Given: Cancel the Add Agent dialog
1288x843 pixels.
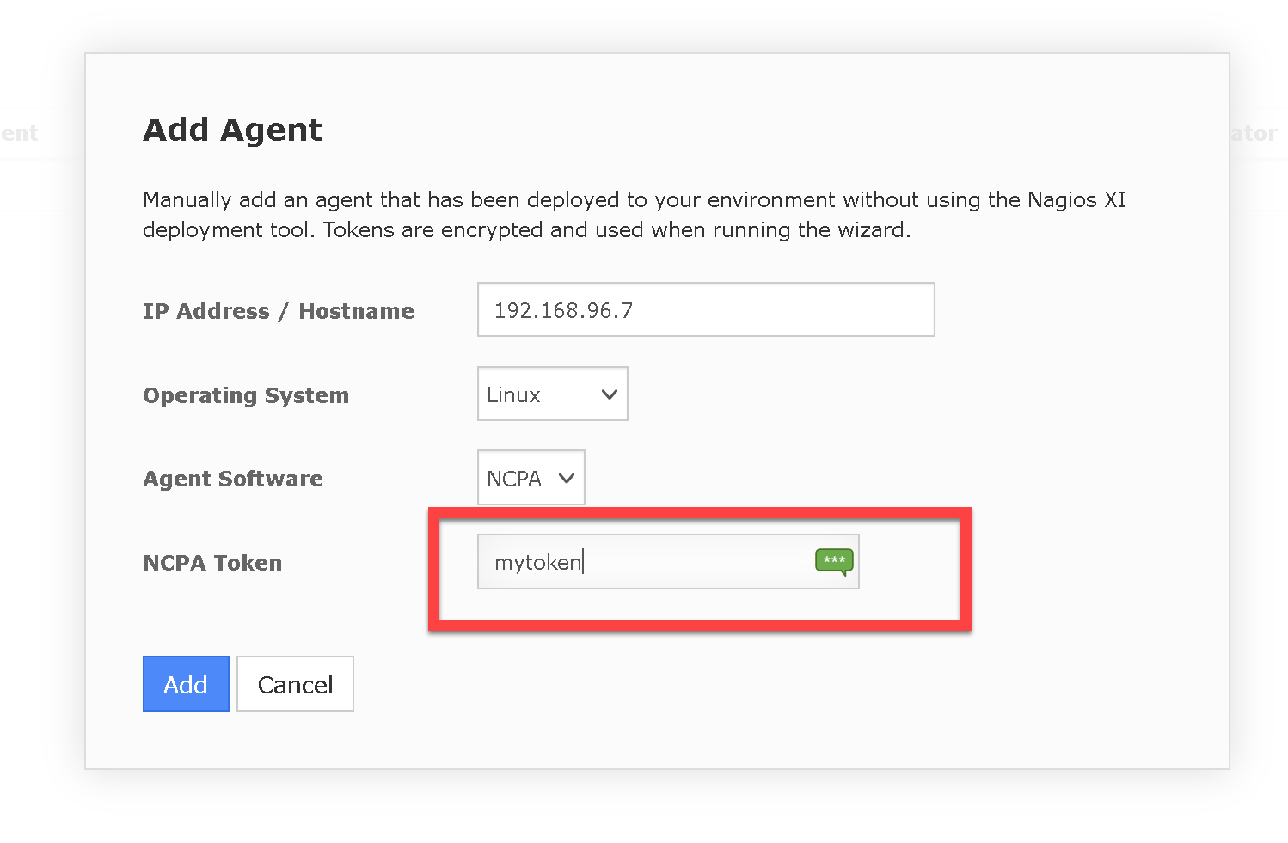Looking at the screenshot, I should coord(295,684).
